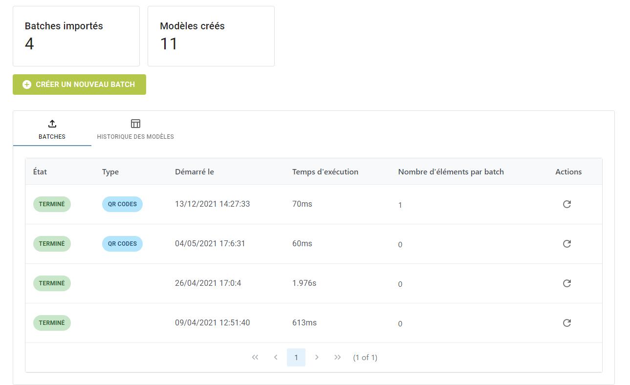Click the QR CODES badge on the first row
This screenshot has width=630, height=385.
[122, 204]
